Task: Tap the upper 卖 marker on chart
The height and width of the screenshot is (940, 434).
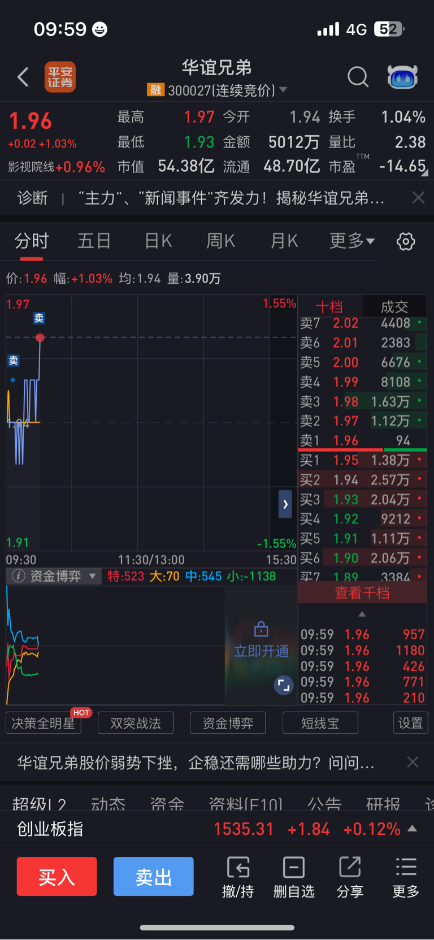Action: tap(39, 318)
